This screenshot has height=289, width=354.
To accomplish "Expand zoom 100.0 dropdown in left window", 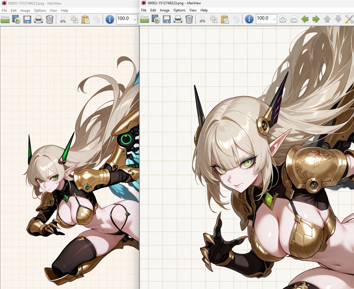I will (x=135, y=19).
